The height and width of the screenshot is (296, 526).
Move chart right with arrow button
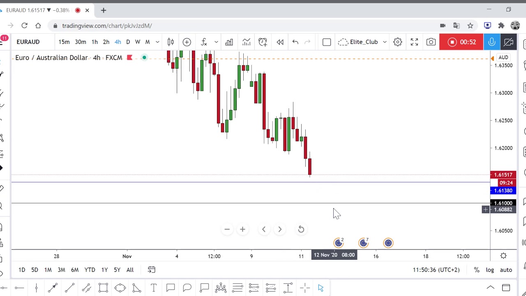tap(280, 229)
